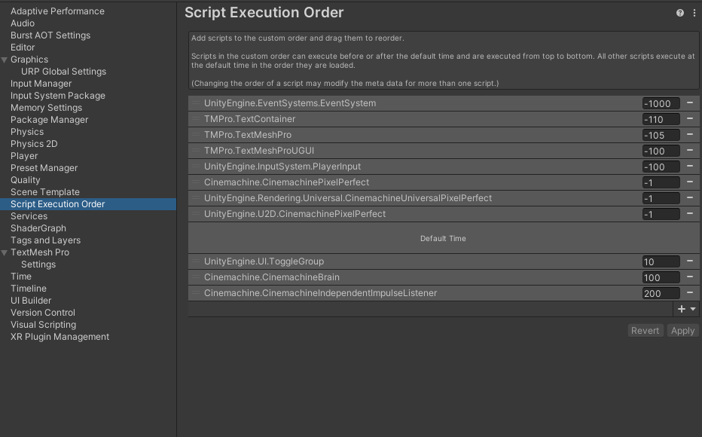Remove the TMPro.TextMeshProUGUI entry with its minus
Screen dimensions: 702x437
(690, 151)
